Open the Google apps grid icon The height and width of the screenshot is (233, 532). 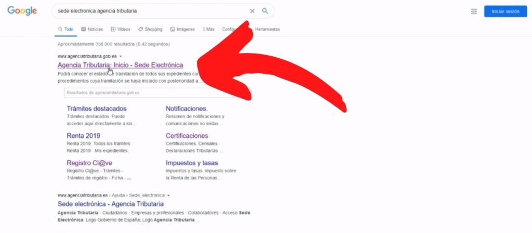474,11
